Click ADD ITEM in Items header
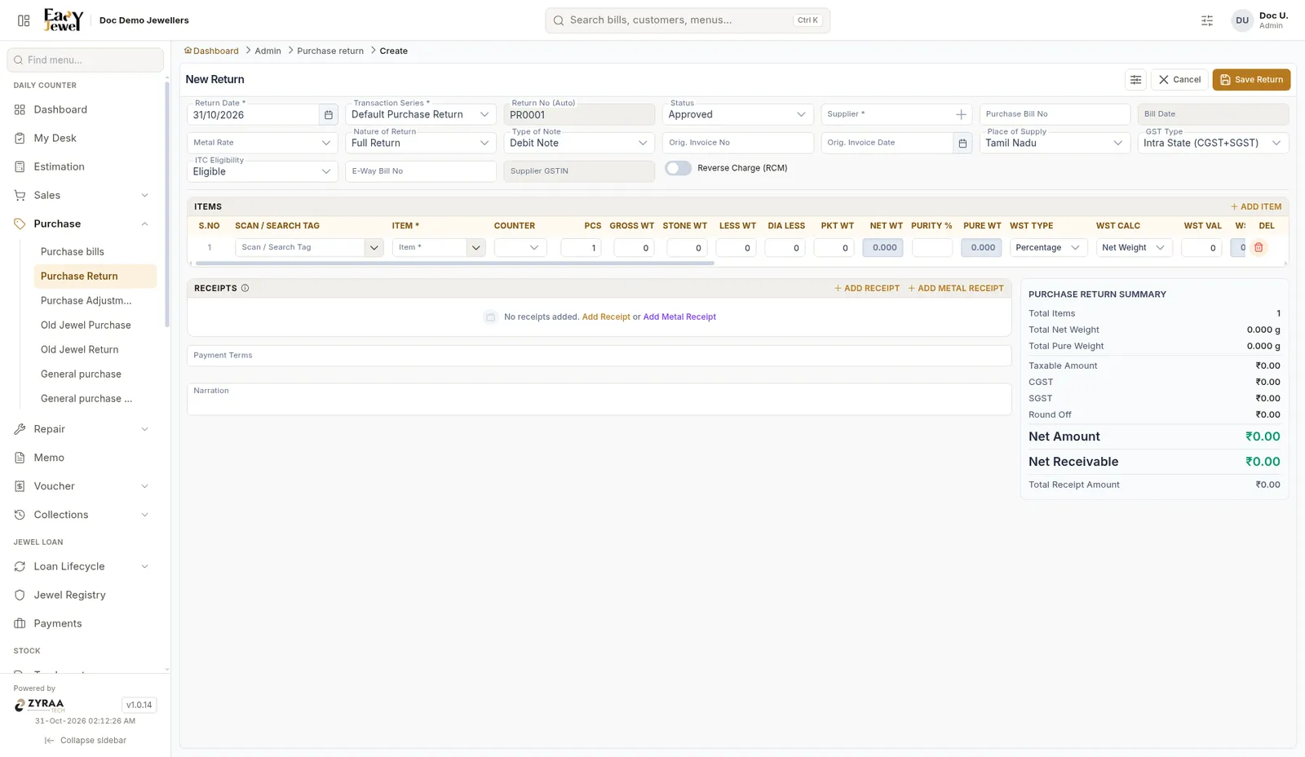Image resolution: width=1305 pixels, height=757 pixels. (1256, 207)
